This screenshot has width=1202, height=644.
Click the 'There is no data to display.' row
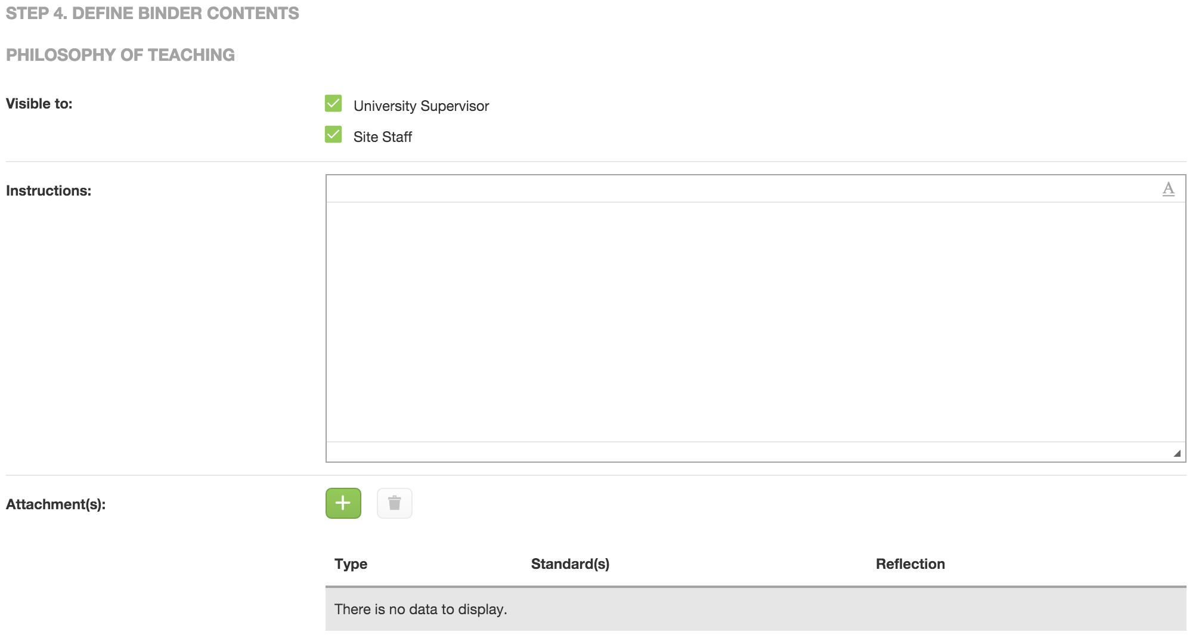[755, 609]
